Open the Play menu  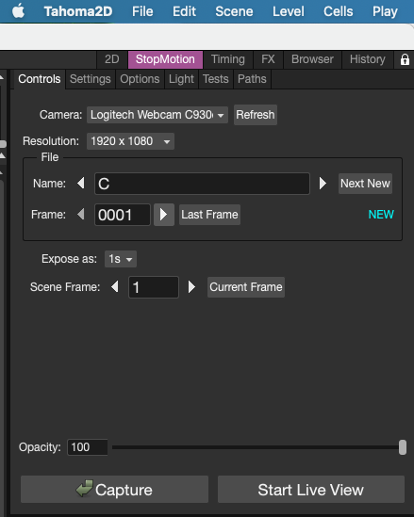(385, 11)
